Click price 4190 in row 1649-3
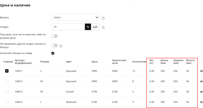This screenshot has width=203, height=108. pyautogui.click(x=94, y=92)
